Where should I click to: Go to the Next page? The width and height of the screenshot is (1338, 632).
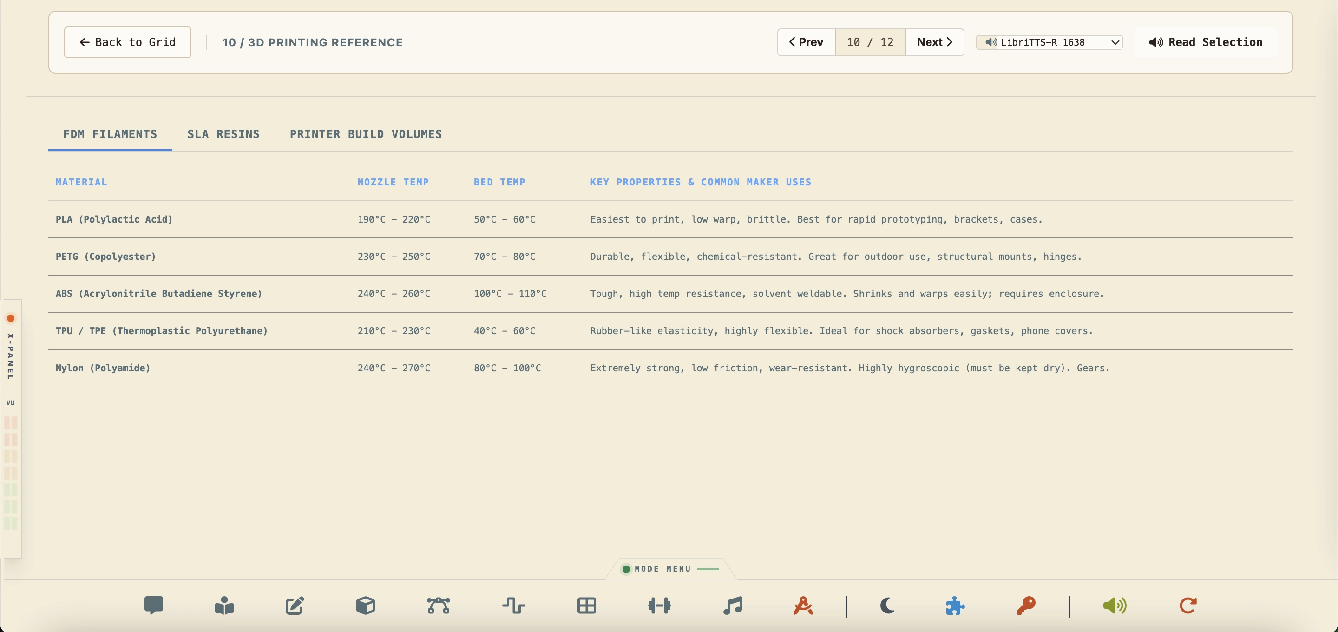point(934,42)
